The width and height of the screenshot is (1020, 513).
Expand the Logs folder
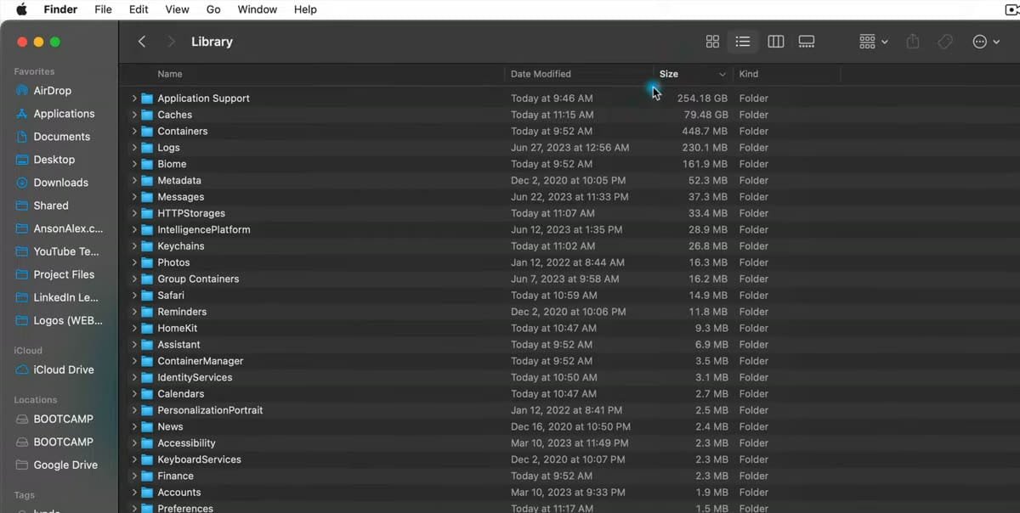(x=134, y=148)
